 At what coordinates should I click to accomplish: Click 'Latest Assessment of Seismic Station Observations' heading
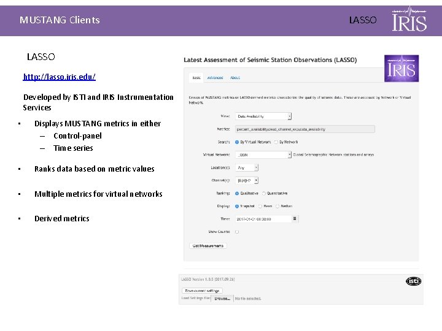pyautogui.click(x=270, y=60)
